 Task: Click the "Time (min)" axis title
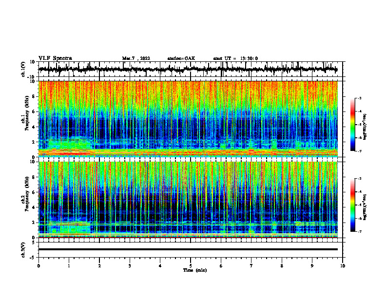(195, 270)
